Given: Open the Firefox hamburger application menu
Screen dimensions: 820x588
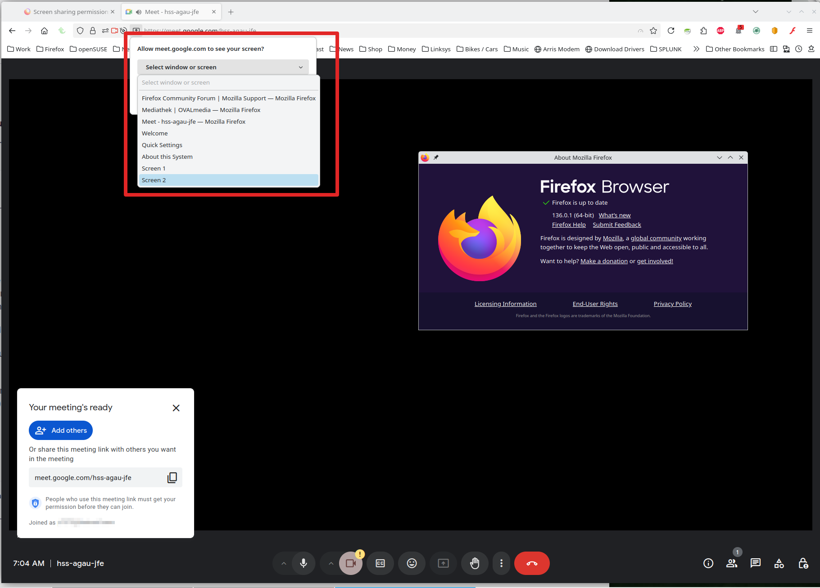Looking at the screenshot, I should point(810,31).
